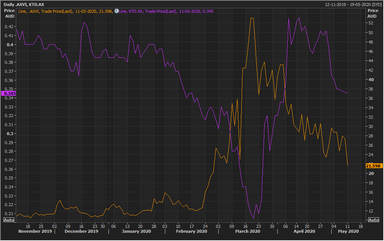
Task: Click March 2020 on the time axis
Action: tap(248, 231)
